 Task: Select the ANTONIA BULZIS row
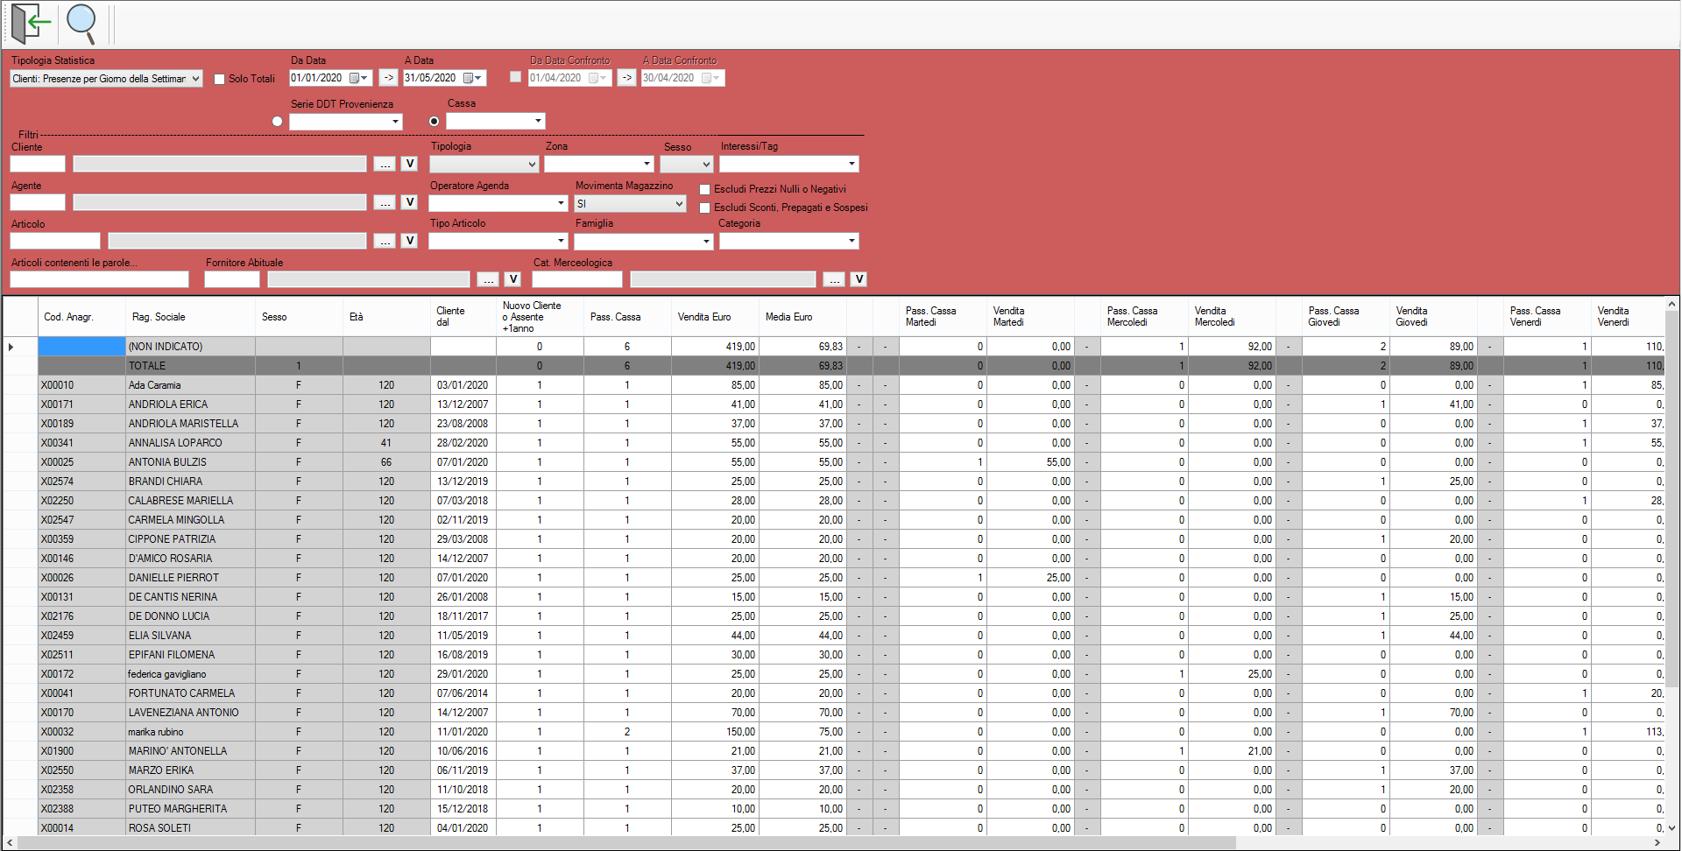point(167,462)
